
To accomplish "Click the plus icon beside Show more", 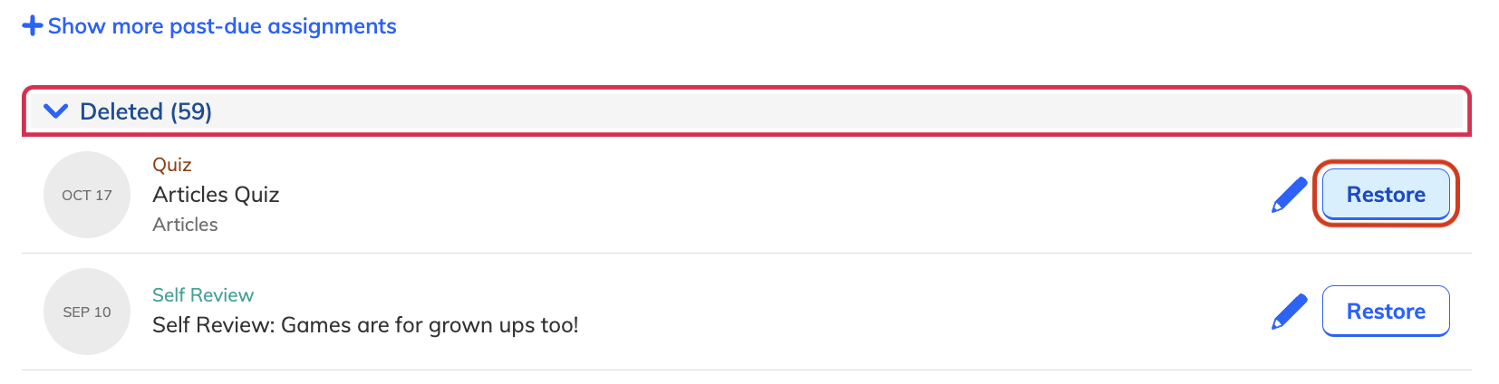I will [33, 25].
